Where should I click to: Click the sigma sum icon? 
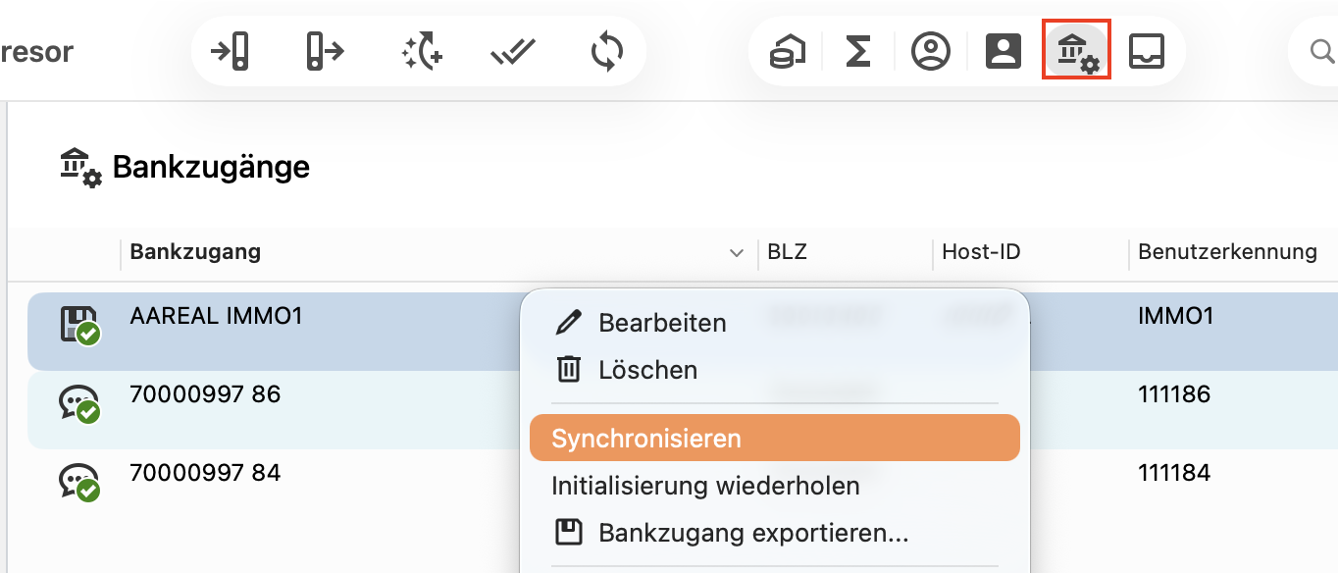coord(858,50)
